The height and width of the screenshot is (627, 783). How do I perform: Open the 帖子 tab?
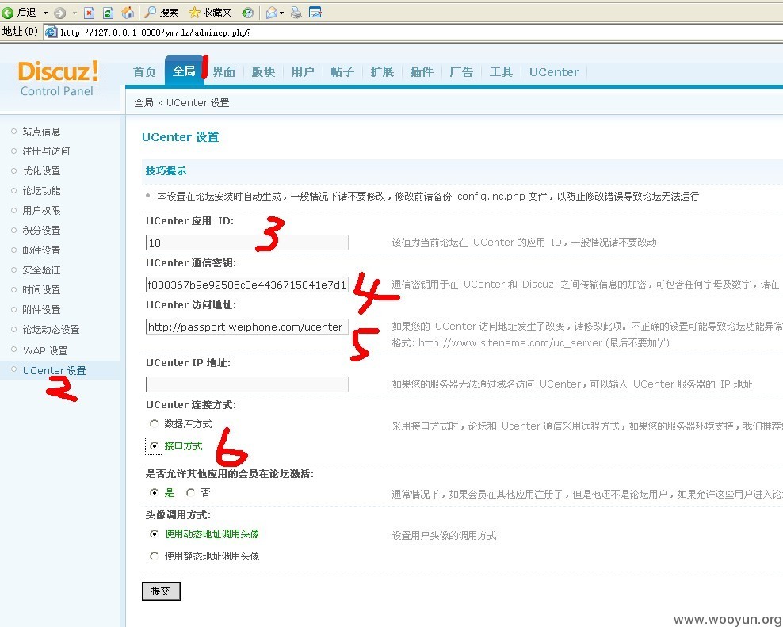(342, 72)
